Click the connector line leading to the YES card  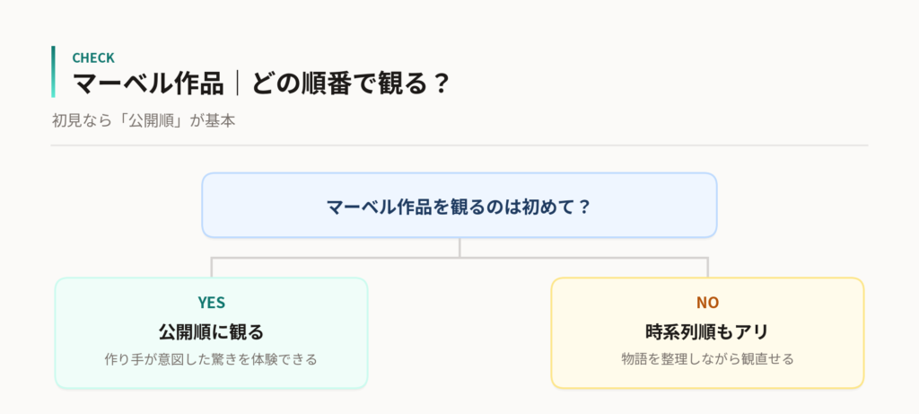212,267
